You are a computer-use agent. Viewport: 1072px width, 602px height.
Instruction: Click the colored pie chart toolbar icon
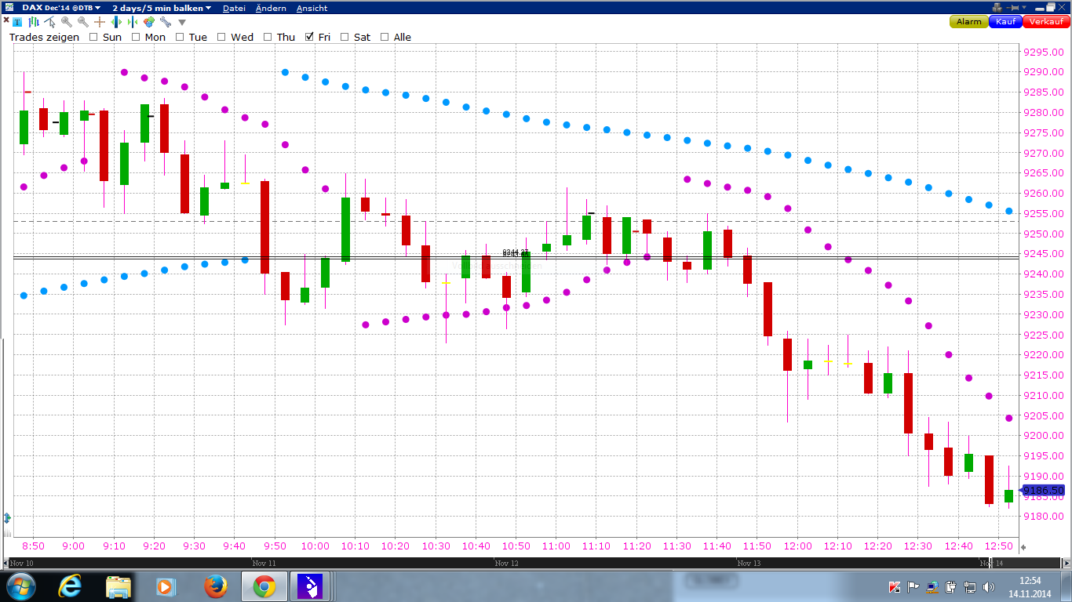(x=148, y=22)
